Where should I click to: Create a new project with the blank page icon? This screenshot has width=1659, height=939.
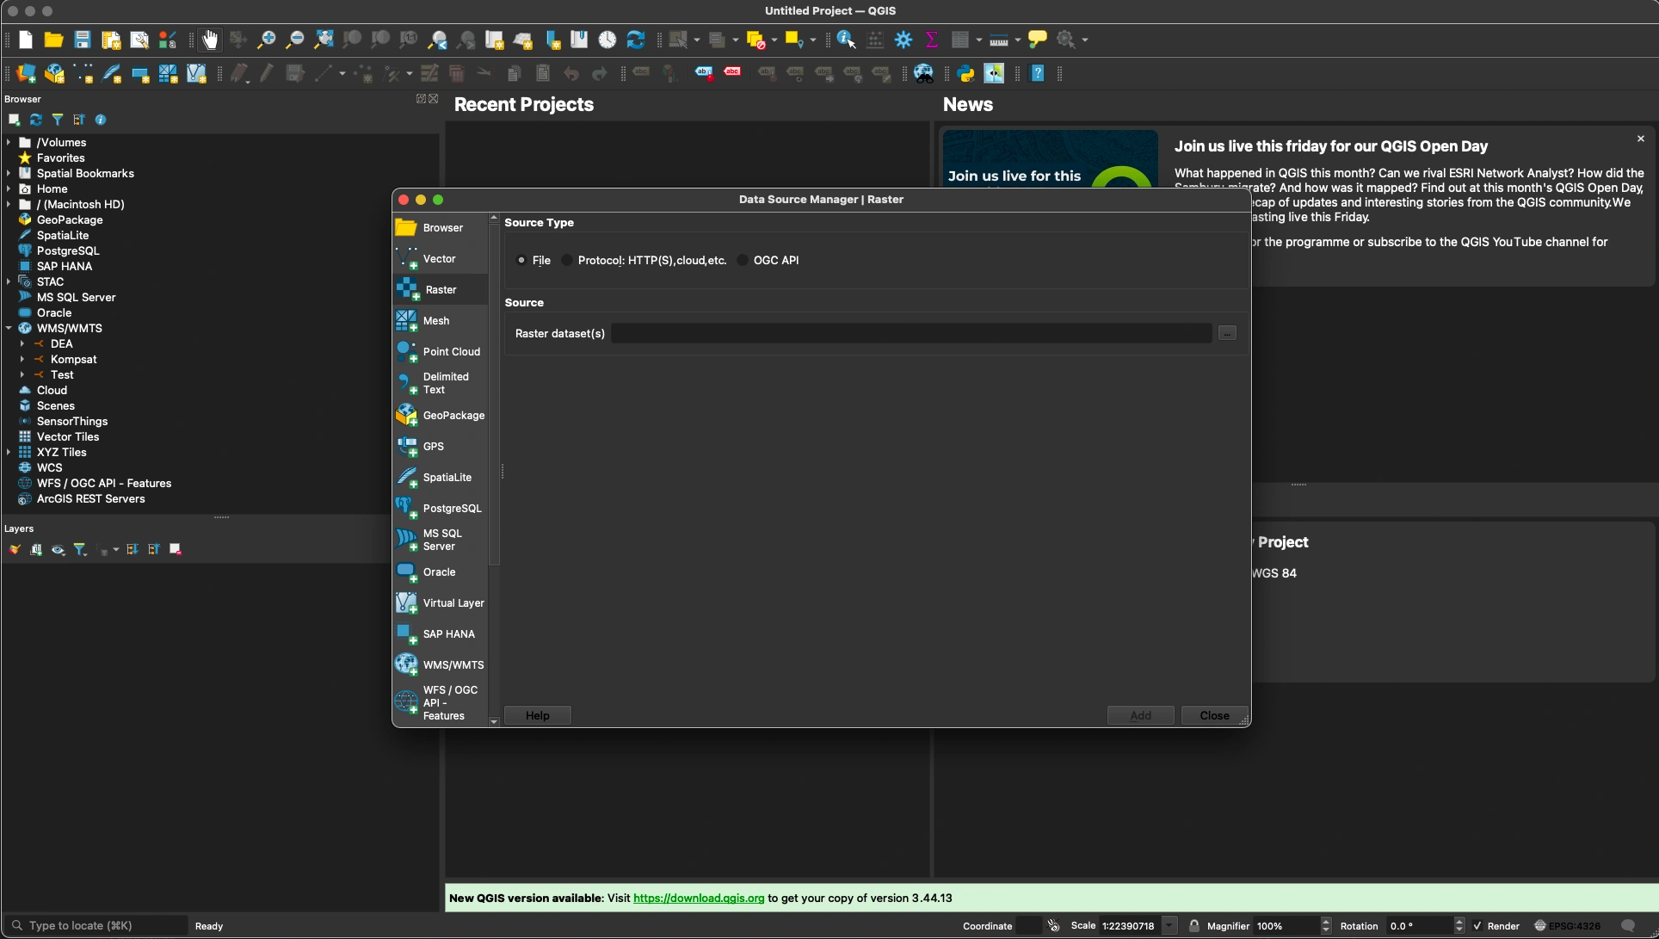[x=26, y=40]
